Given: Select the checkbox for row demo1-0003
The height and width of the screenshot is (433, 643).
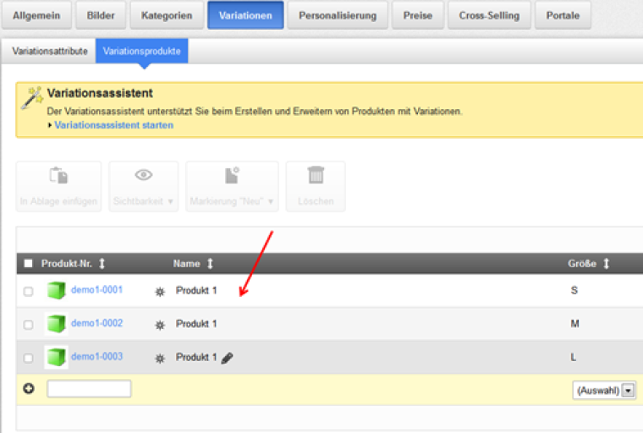Looking at the screenshot, I should coord(28,358).
